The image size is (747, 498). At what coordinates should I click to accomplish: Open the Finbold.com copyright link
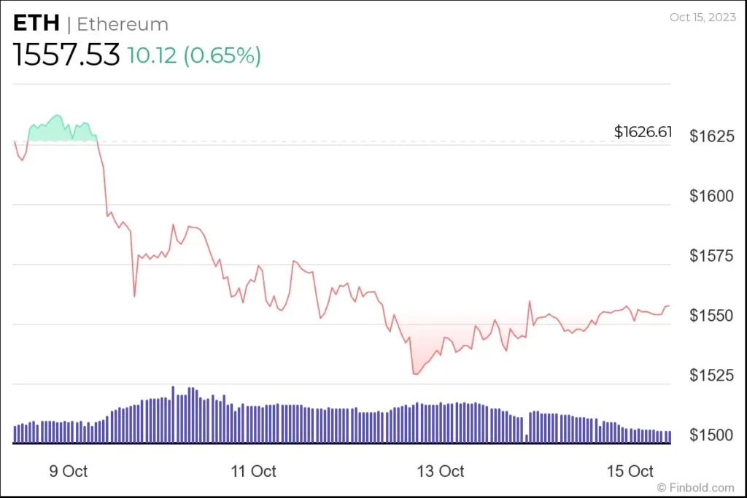(x=695, y=487)
